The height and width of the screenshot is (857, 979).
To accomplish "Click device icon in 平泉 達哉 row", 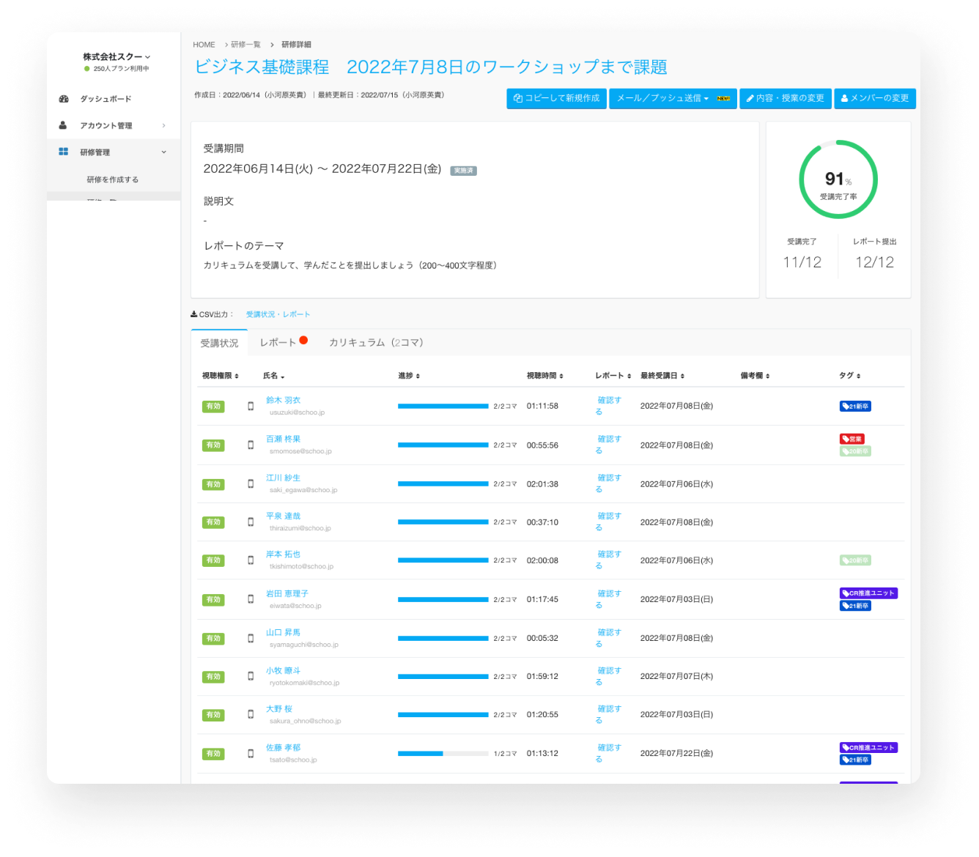I will point(251,522).
